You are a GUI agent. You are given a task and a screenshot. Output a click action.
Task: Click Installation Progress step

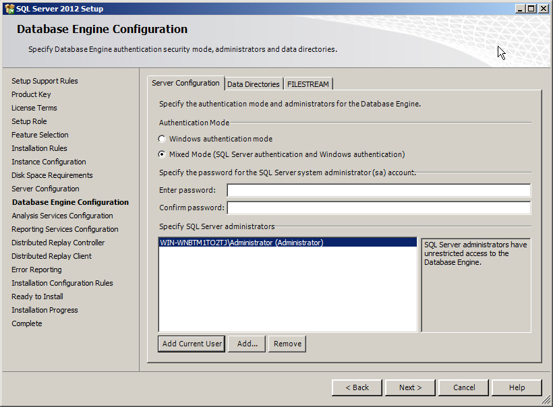45,310
